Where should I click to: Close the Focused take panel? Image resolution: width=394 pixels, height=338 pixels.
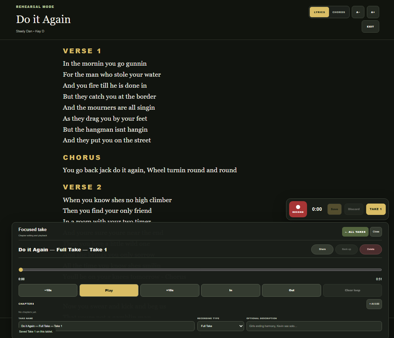pos(376,232)
